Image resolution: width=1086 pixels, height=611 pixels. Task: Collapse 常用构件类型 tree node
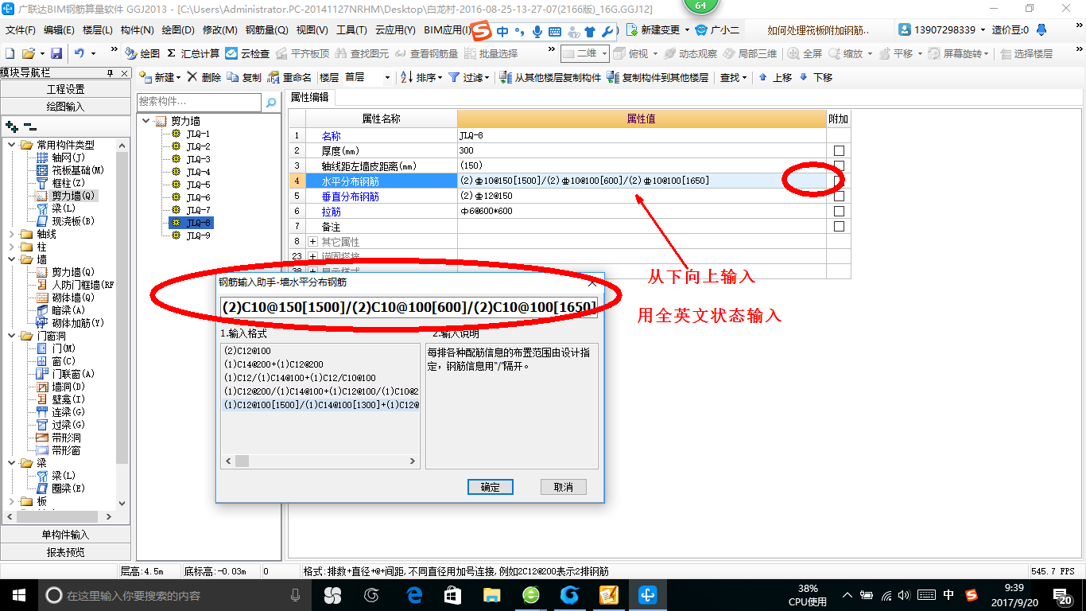[11, 145]
